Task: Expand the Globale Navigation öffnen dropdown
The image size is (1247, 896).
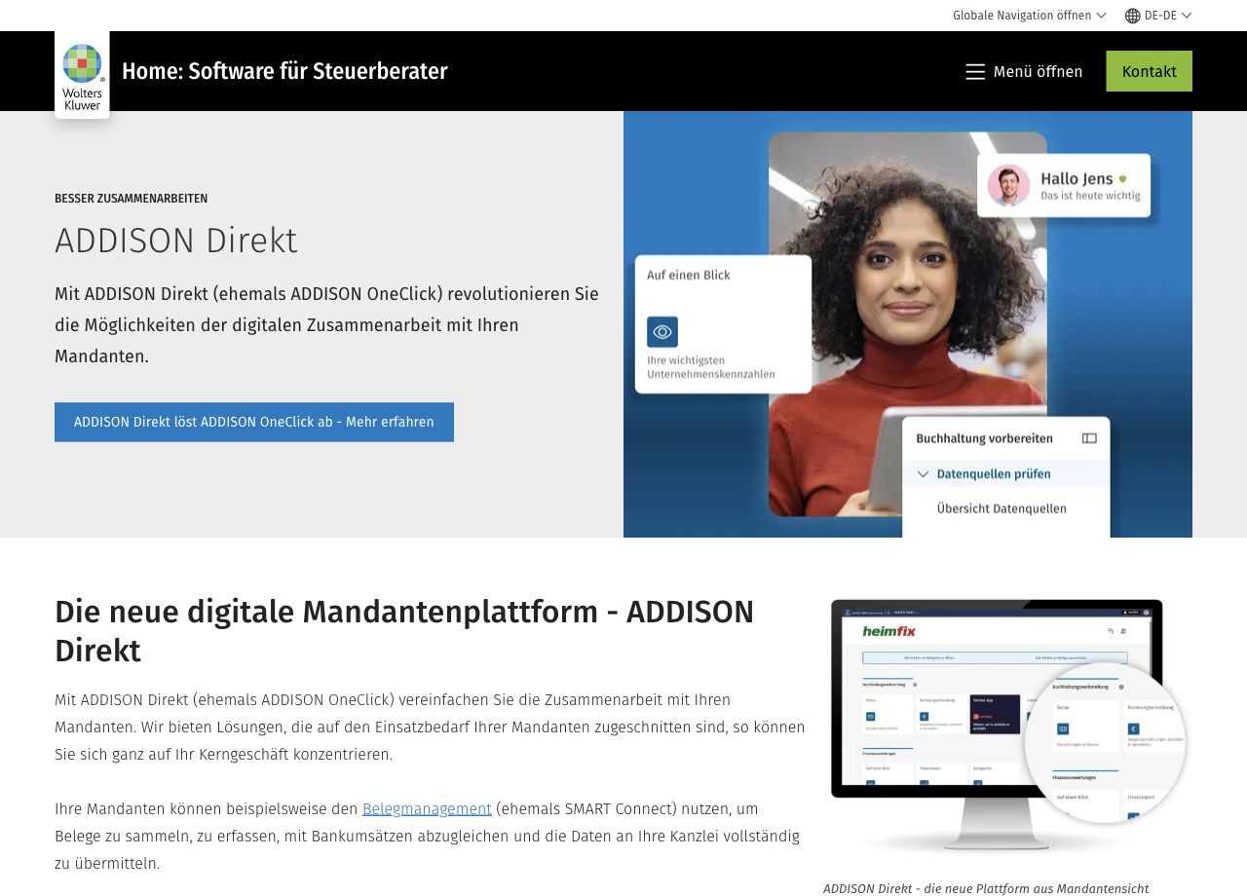Action: (x=1030, y=16)
